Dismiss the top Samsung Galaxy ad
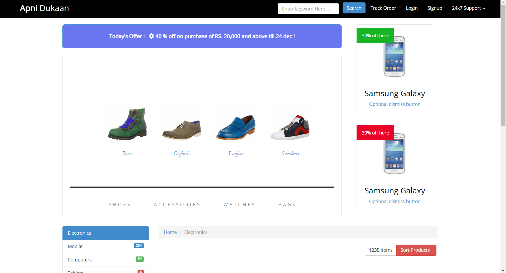This screenshot has height=273, width=506. pyautogui.click(x=395, y=104)
